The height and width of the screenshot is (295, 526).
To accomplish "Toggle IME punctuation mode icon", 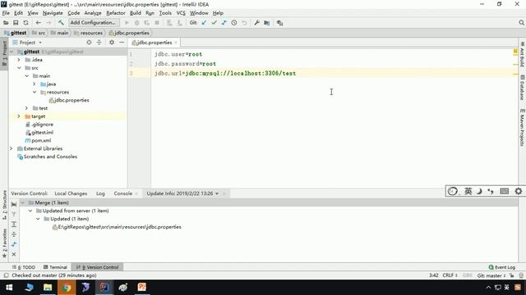I will pos(491,191).
